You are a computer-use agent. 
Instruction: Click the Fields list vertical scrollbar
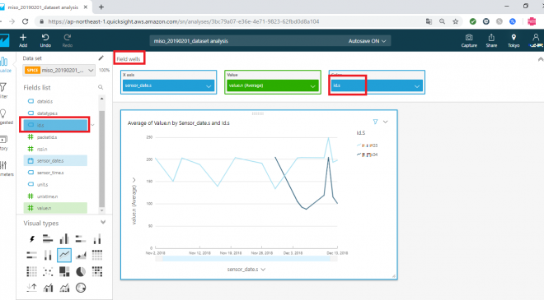(x=101, y=155)
